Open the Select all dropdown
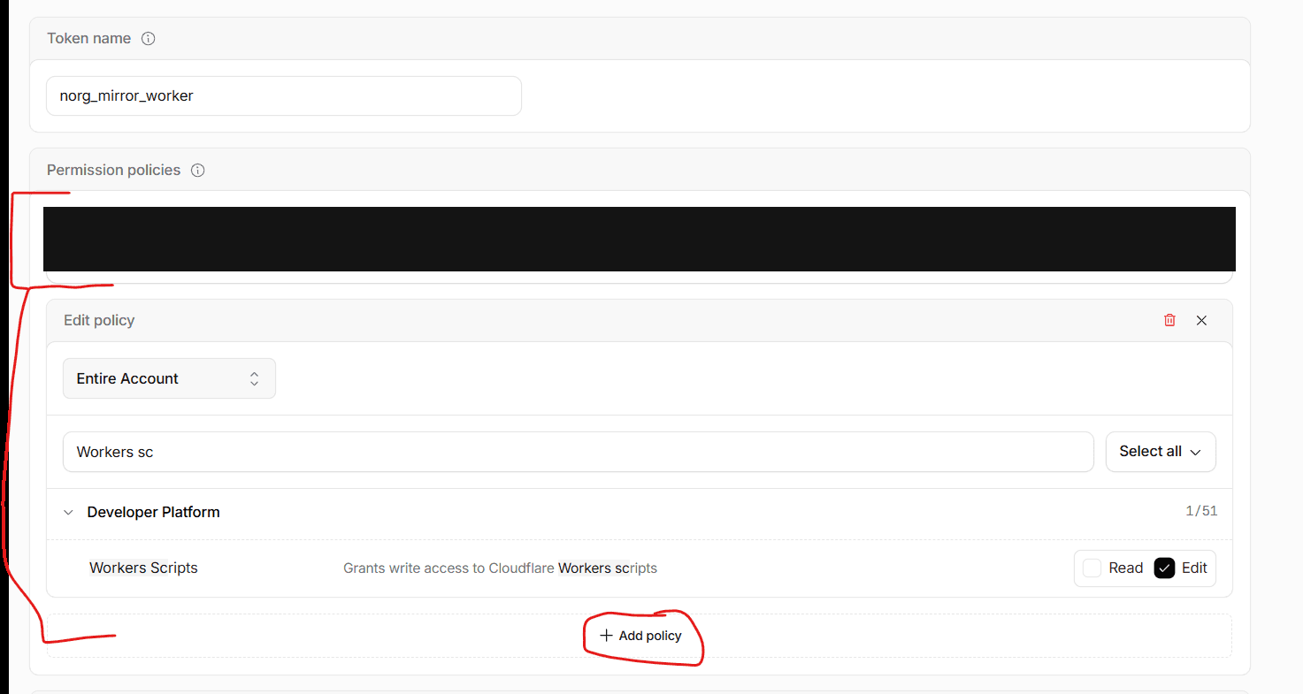1303x694 pixels. (x=1161, y=452)
